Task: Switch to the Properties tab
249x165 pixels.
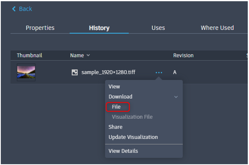Action: 40,28
